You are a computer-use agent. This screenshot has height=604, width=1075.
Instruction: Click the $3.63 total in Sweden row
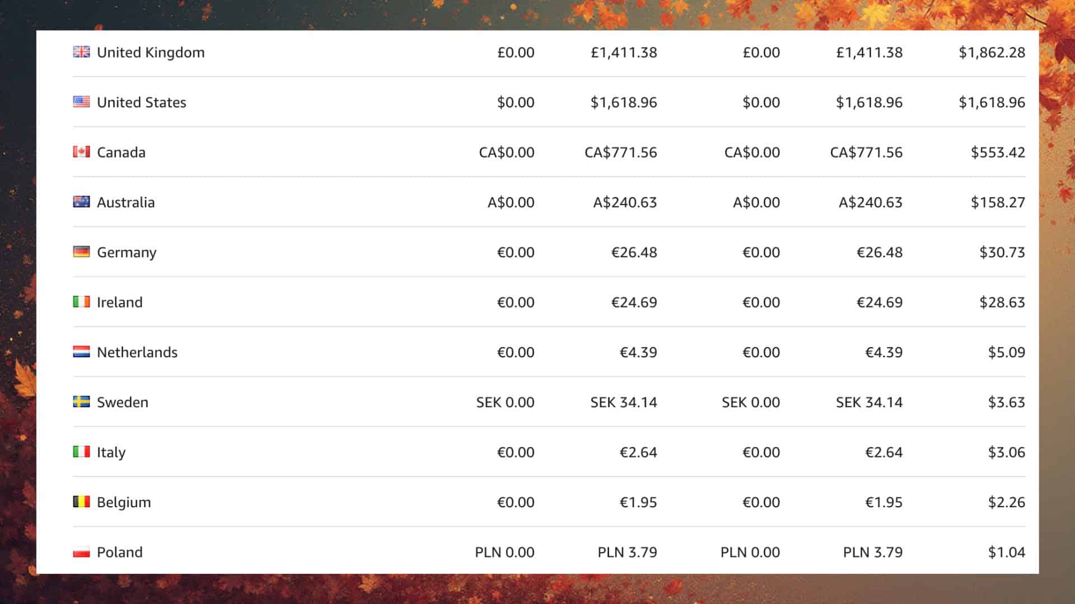click(1006, 402)
